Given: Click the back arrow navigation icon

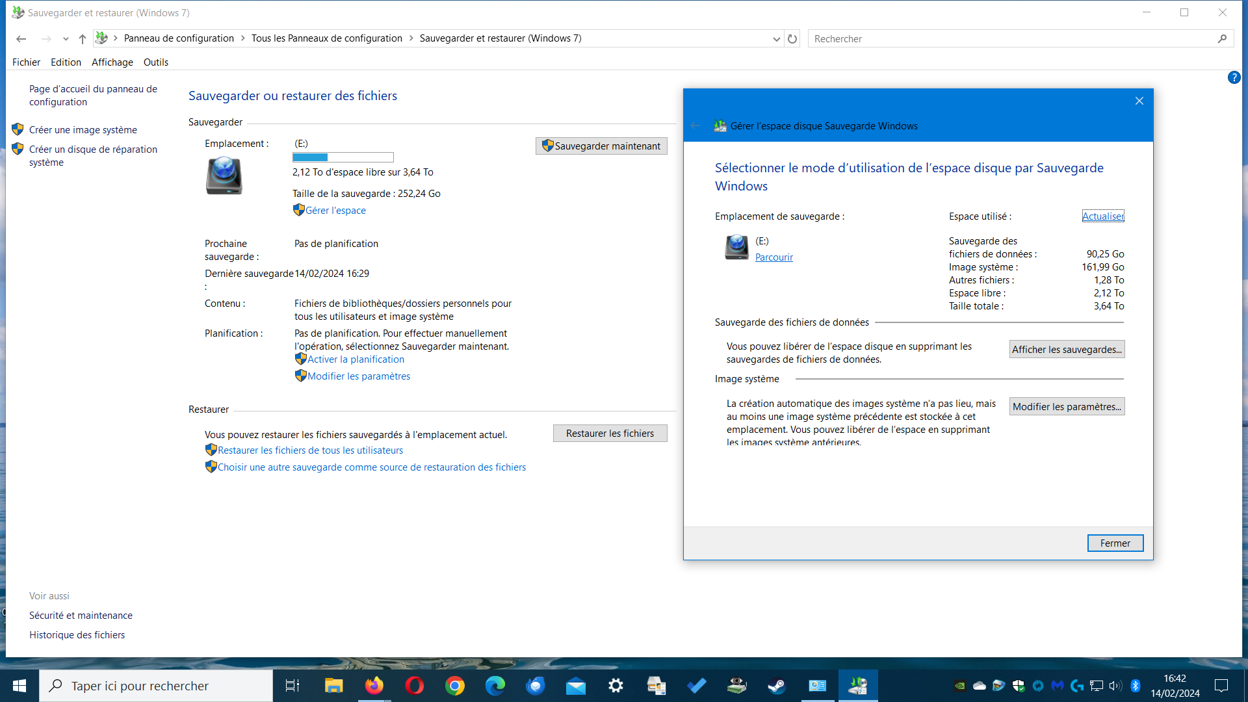Looking at the screenshot, I should coord(21,39).
